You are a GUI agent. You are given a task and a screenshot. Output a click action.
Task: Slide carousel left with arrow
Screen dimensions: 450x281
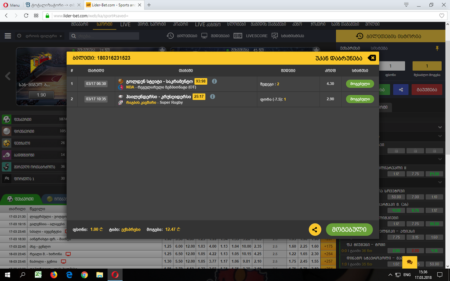tap(8, 76)
